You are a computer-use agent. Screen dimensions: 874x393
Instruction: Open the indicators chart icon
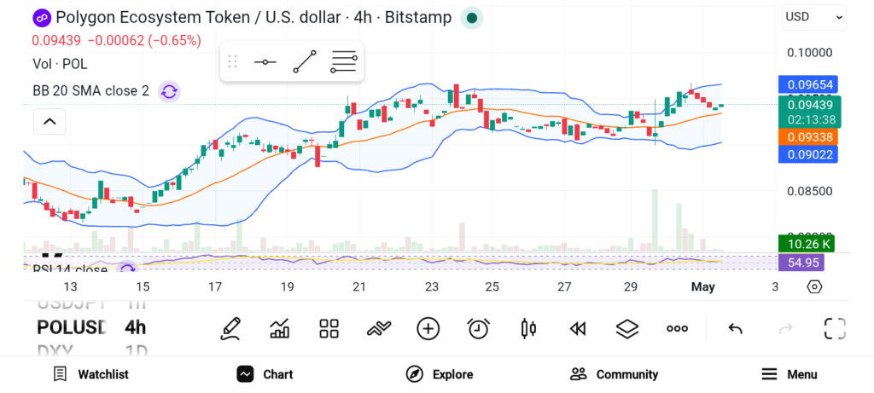coord(279,328)
